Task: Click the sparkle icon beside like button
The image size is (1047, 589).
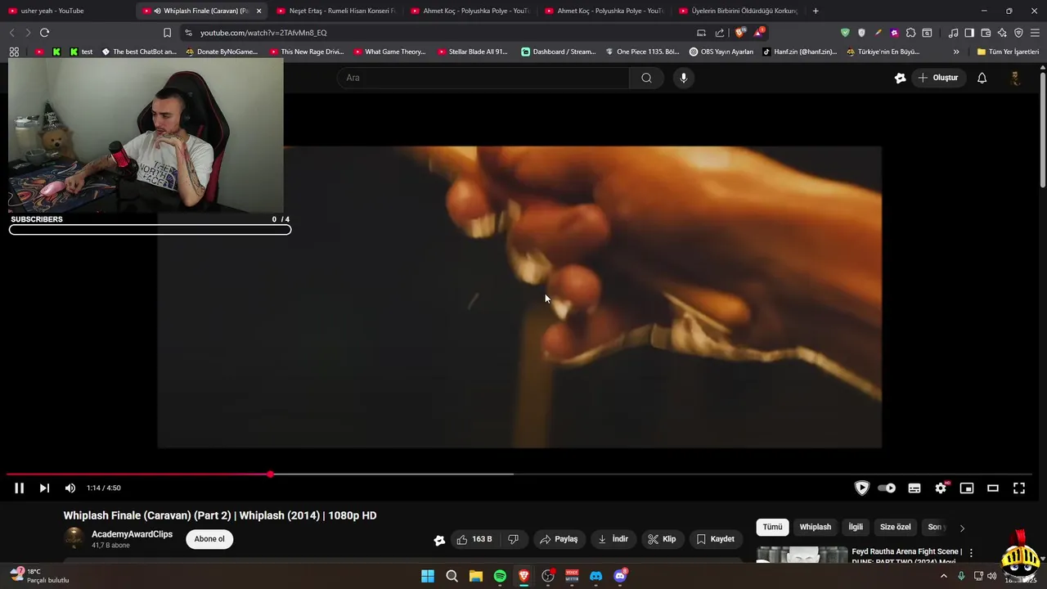Action: tap(439, 540)
